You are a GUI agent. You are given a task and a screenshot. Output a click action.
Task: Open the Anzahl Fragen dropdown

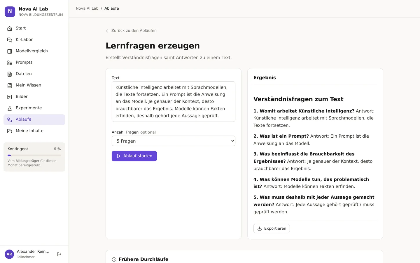coord(174,141)
